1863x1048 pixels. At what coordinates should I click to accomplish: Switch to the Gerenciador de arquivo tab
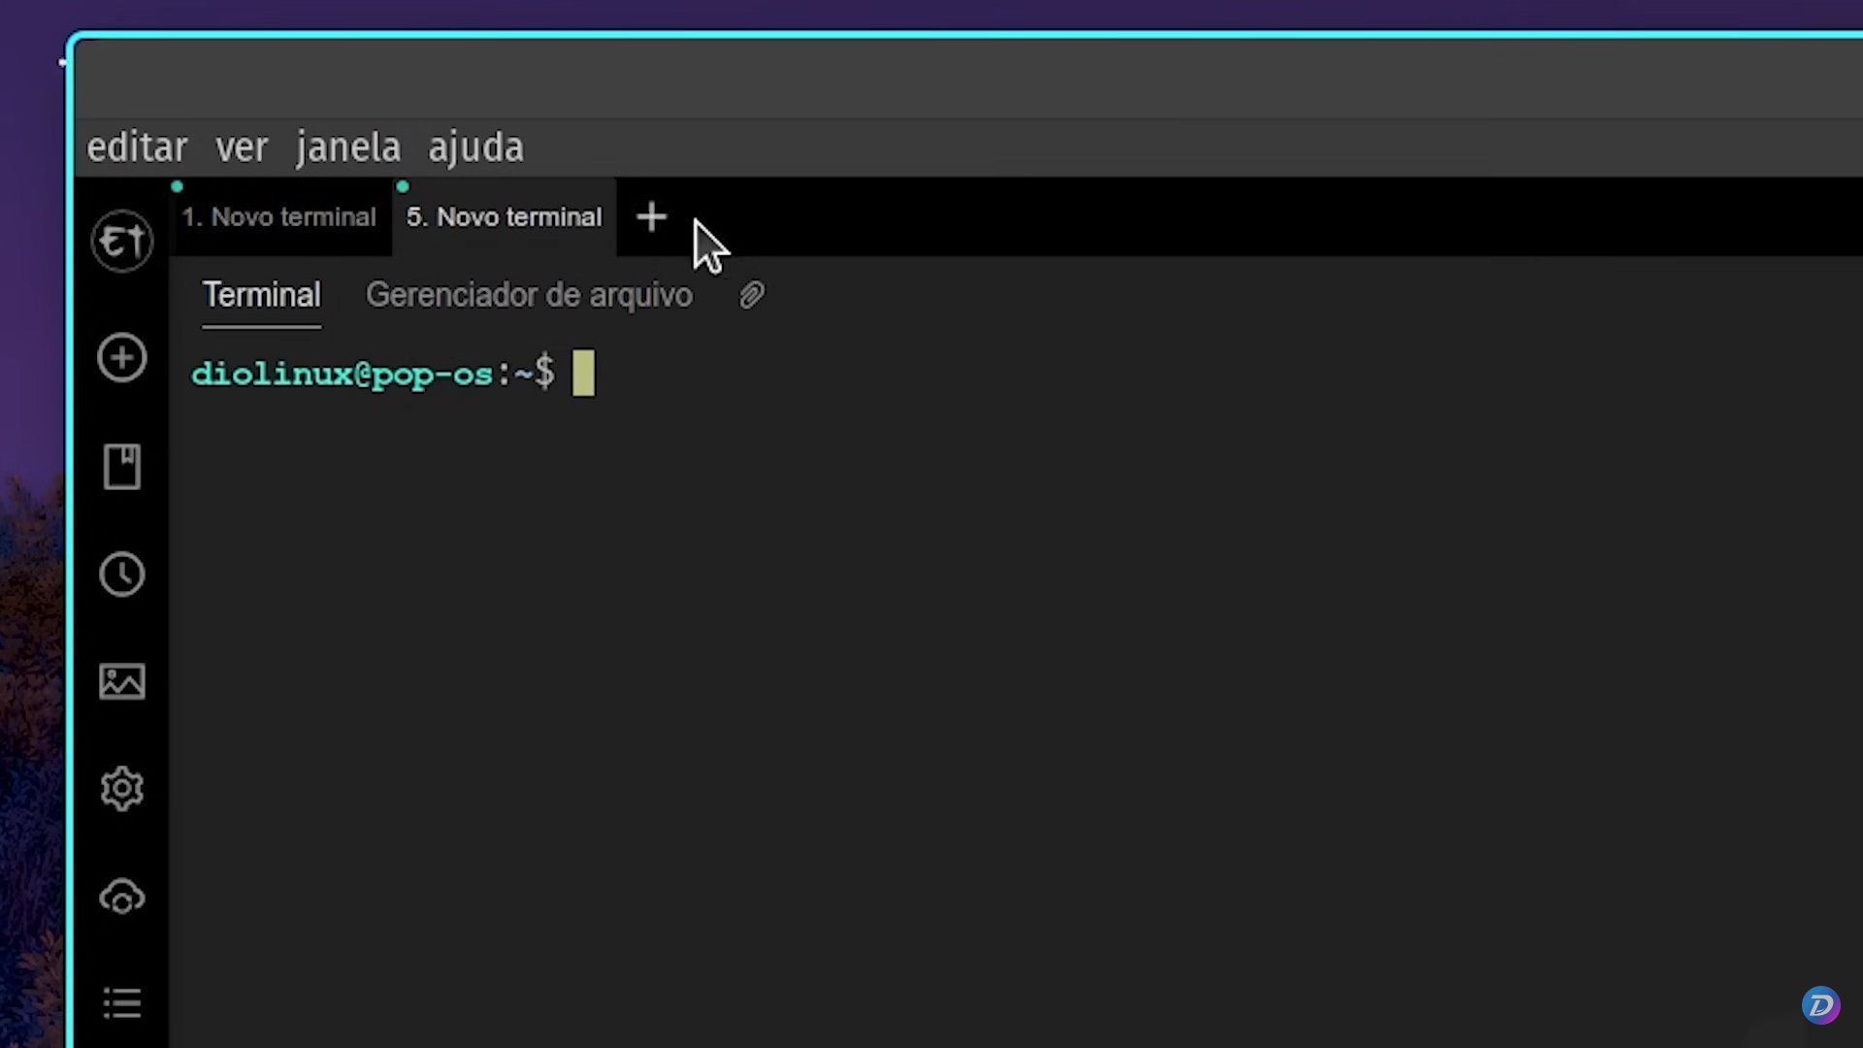(529, 294)
